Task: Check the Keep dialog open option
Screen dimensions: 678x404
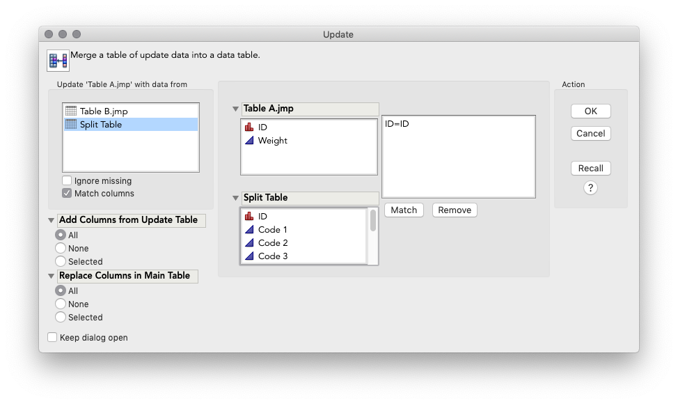Action: point(52,337)
